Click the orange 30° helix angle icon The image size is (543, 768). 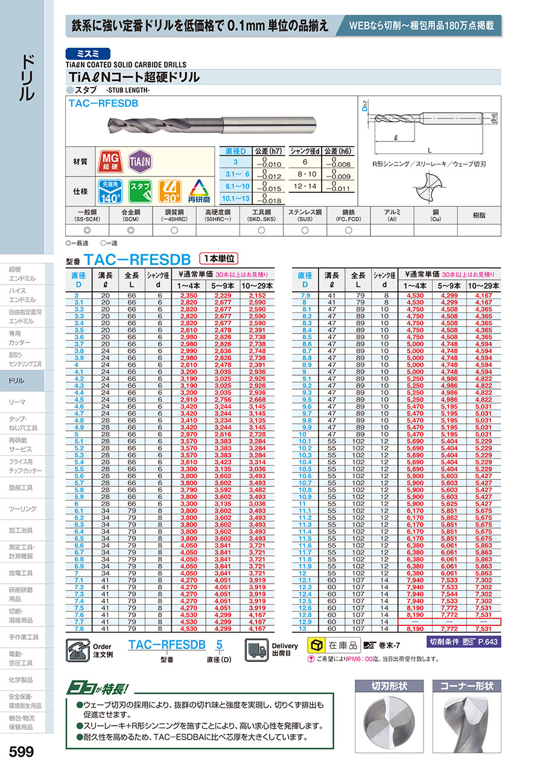tap(170, 191)
